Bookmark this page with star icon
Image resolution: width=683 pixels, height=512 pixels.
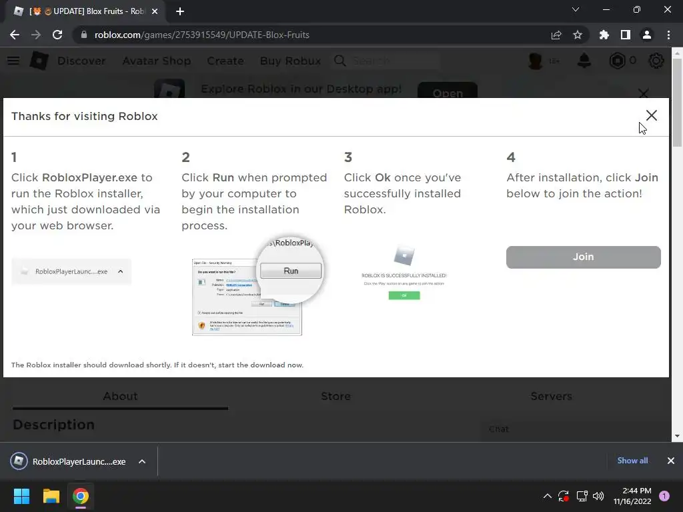pyautogui.click(x=578, y=35)
